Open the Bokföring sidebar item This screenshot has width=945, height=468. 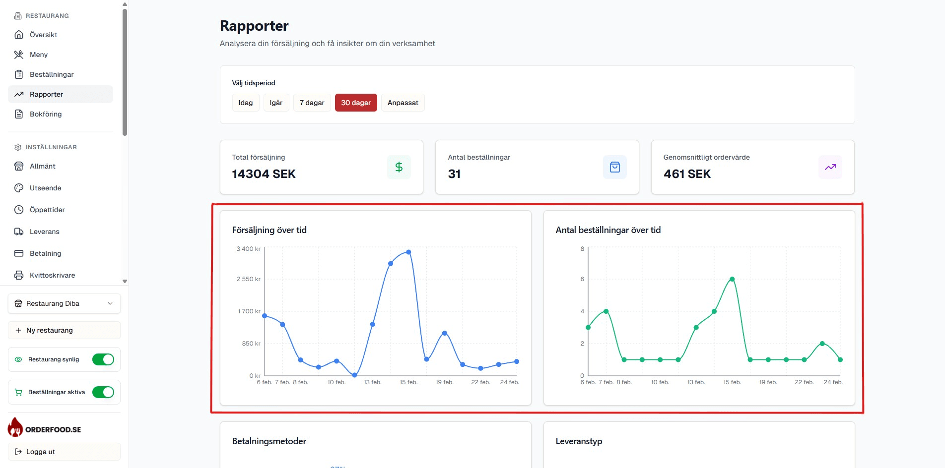pos(46,114)
